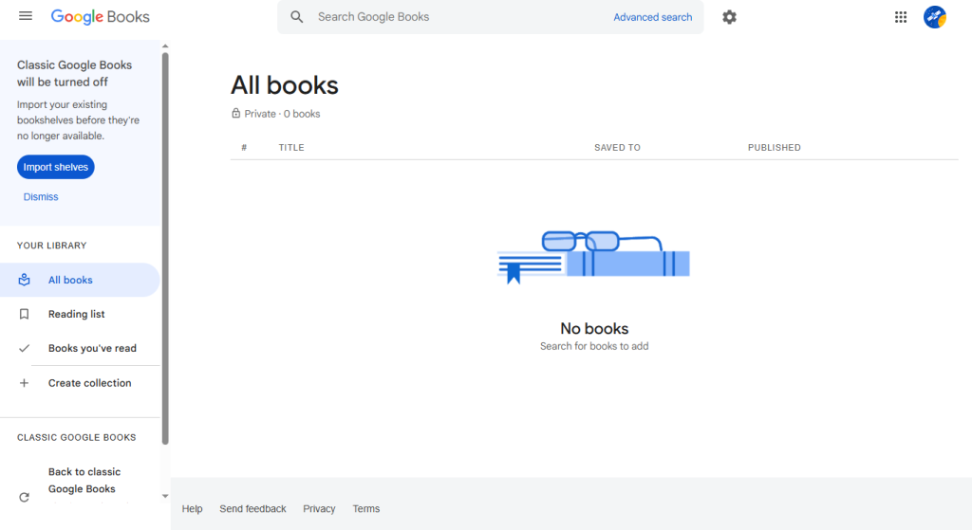Click the All books page heading
This screenshot has height=530, width=972.
[x=285, y=84]
